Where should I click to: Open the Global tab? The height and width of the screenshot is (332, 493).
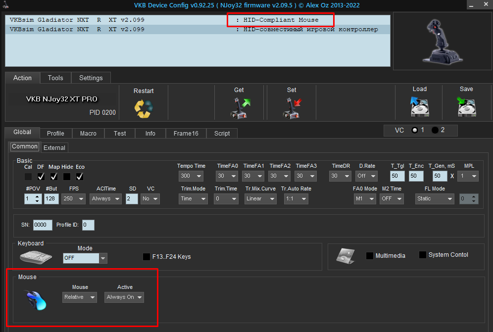click(x=22, y=133)
